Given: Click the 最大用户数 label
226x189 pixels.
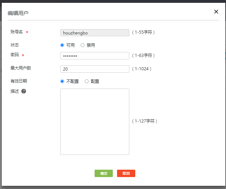Looking at the screenshot, I should click(x=21, y=68).
